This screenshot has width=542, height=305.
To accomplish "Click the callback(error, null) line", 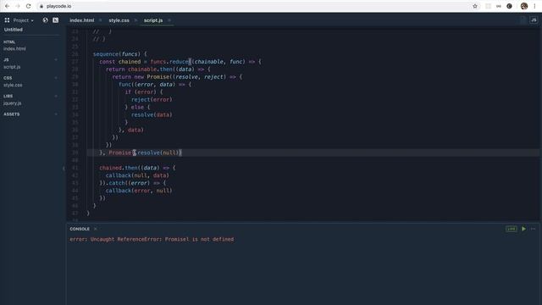I will click(x=139, y=191).
